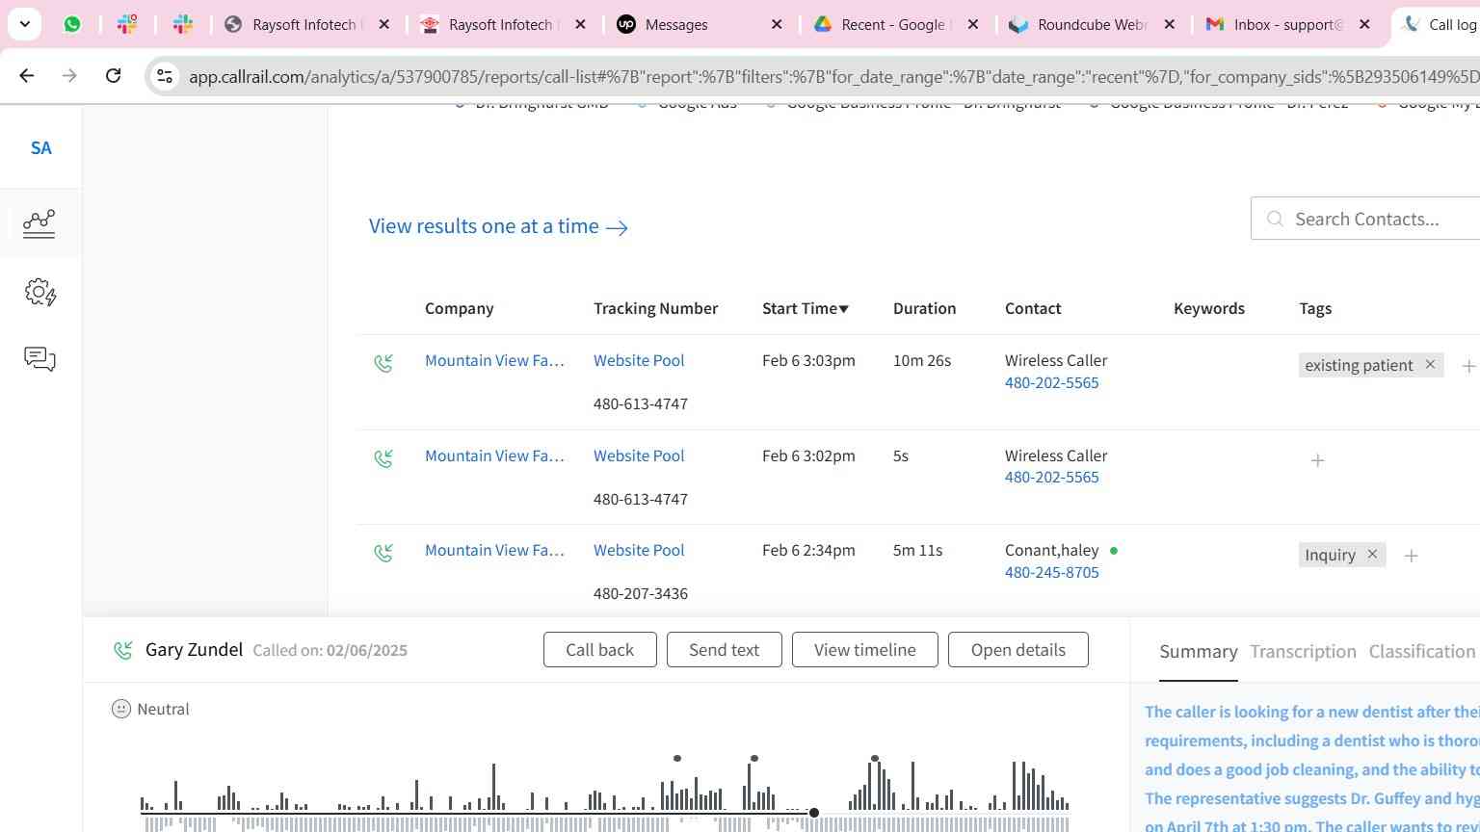Remove the Inquiry tag
Screen dimensions: 1480x832
pyautogui.click(x=1372, y=555)
